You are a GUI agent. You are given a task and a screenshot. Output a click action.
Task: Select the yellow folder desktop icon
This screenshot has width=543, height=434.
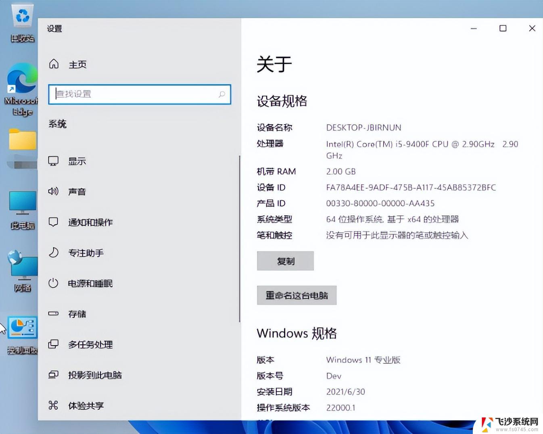(23, 139)
